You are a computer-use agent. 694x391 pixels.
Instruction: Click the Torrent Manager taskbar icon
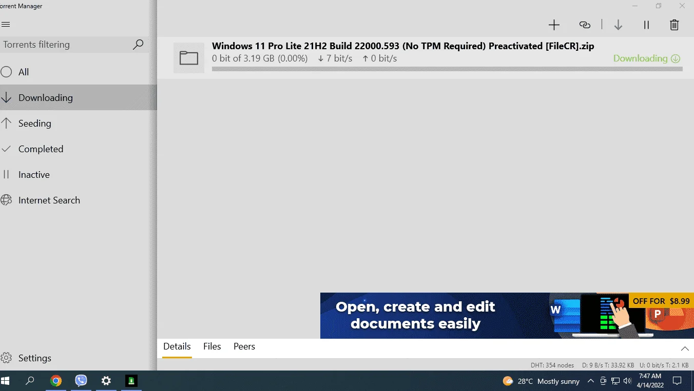[131, 381]
